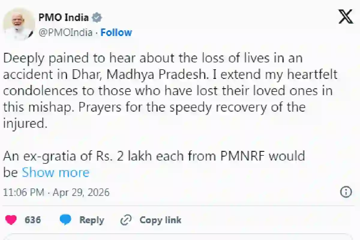Expand tweet options via the info symbol

[x=346, y=191]
